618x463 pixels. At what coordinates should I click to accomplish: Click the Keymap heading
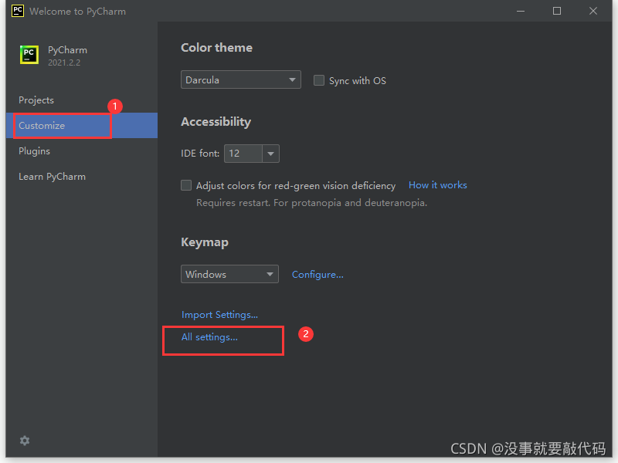(x=205, y=242)
